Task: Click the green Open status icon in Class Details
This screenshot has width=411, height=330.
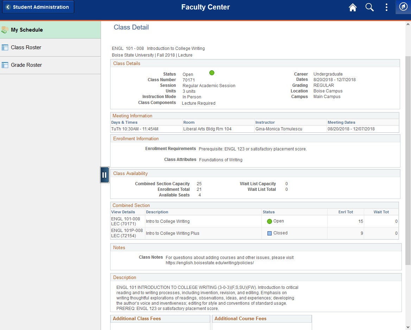Action: (x=212, y=73)
